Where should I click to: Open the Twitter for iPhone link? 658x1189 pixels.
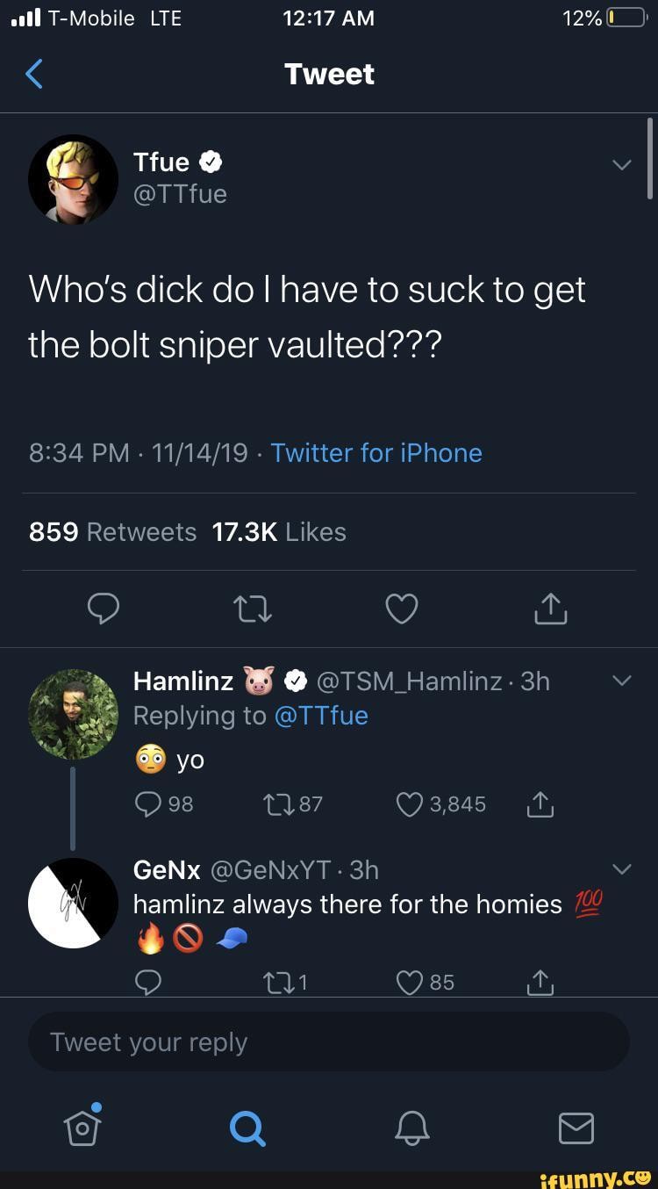click(x=375, y=453)
